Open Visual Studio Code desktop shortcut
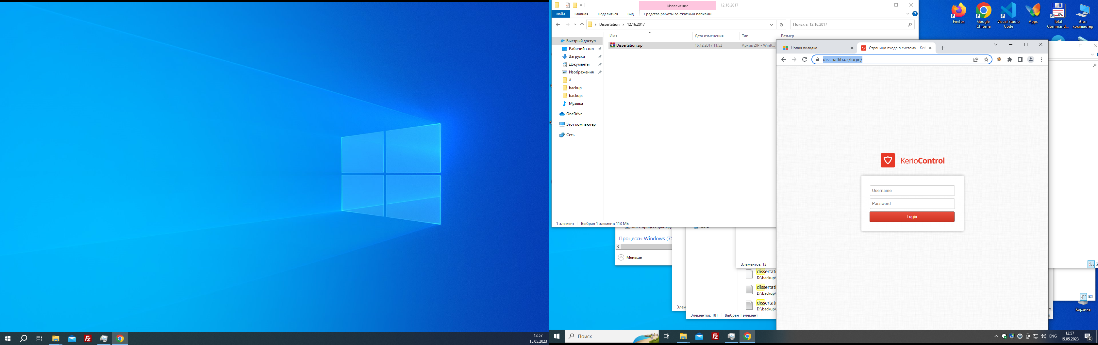The height and width of the screenshot is (345, 1098). (x=1008, y=15)
